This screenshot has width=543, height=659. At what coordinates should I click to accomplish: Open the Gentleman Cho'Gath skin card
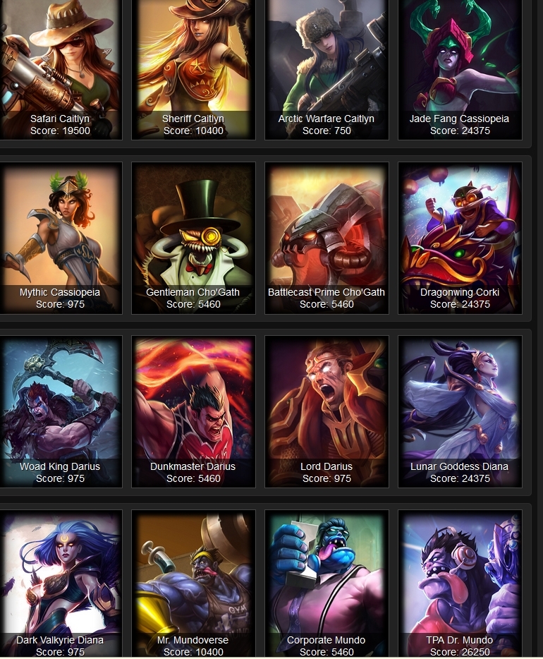(193, 238)
